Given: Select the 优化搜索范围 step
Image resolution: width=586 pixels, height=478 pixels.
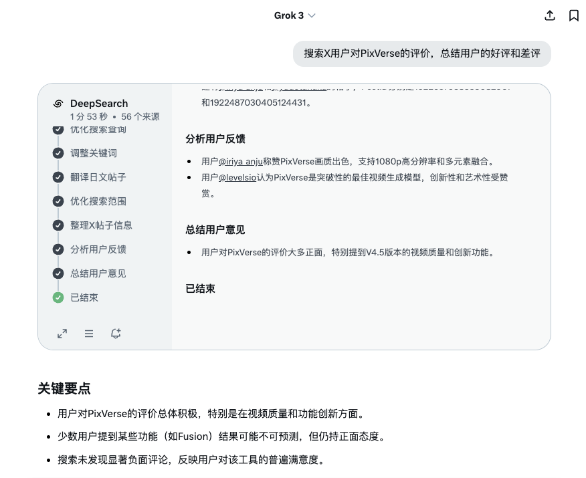Looking at the screenshot, I should pyautogui.click(x=98, y=201).
